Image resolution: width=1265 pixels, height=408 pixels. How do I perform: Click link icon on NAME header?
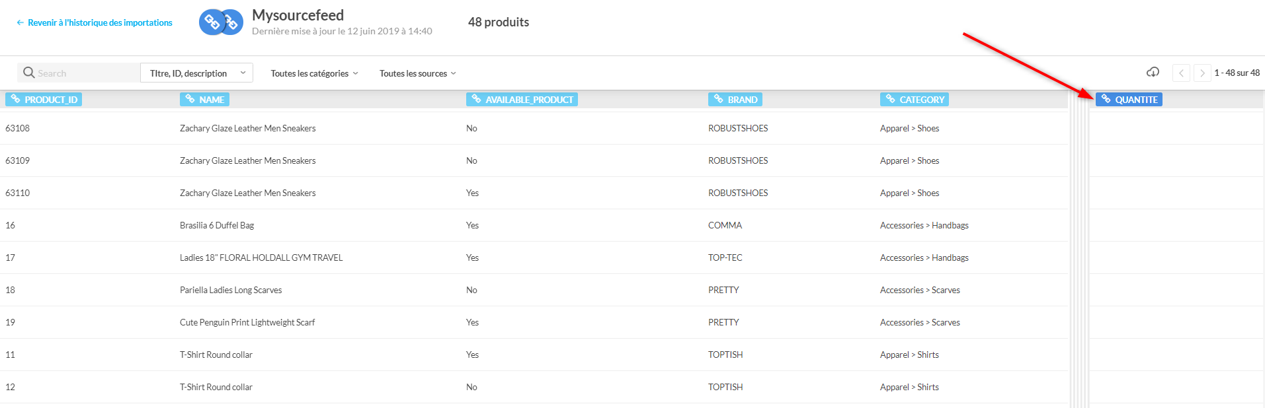[190, 99]
